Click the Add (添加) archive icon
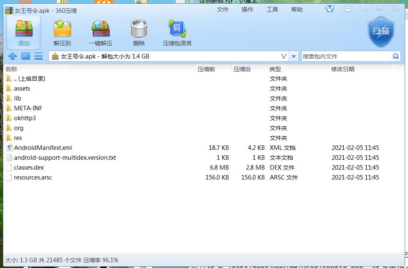The height and width of the screenshot is (268, 408). (24, 29)
